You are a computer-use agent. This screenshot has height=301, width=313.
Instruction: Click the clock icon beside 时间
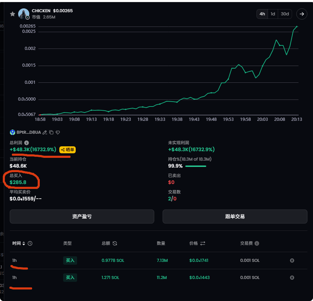(30, 243)
